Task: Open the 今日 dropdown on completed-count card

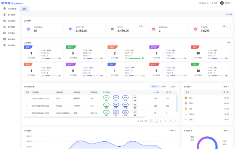Action: 142,26
